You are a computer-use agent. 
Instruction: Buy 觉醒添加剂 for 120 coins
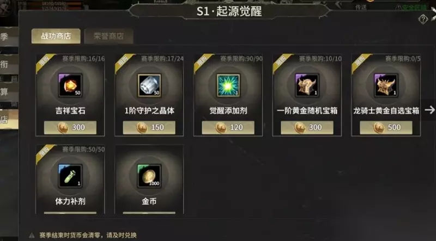[228, 127]
